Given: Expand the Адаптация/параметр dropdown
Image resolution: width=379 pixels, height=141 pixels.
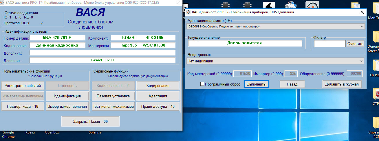Looking at the screenshot, I should (362, 26).
